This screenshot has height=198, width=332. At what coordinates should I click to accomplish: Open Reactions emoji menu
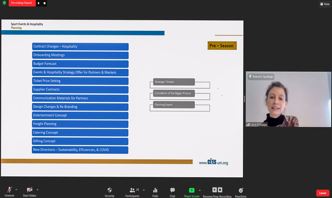point(241,192)
